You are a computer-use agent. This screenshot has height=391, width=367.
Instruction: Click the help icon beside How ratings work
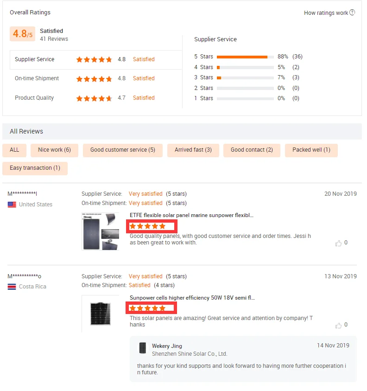[x=352, y=13]
